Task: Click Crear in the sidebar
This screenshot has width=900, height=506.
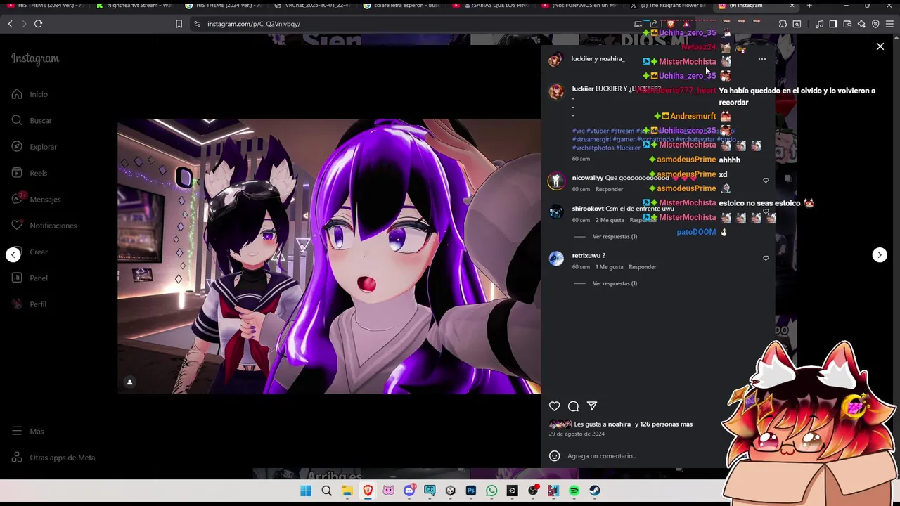Action: coord(30,252)
